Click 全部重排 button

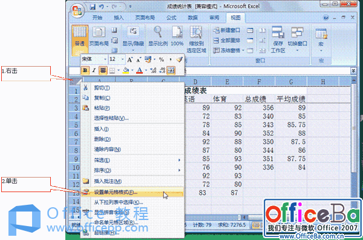point(227,41)
